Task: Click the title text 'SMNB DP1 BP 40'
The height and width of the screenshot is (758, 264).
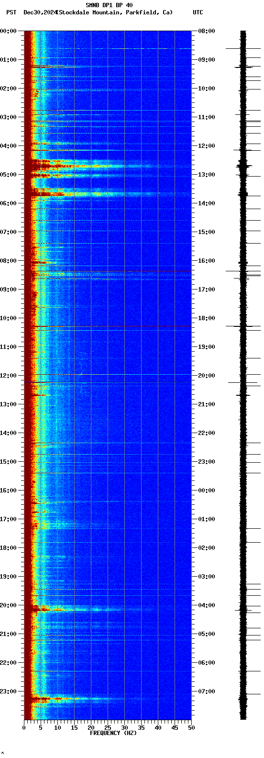Action: coord(109,5)
